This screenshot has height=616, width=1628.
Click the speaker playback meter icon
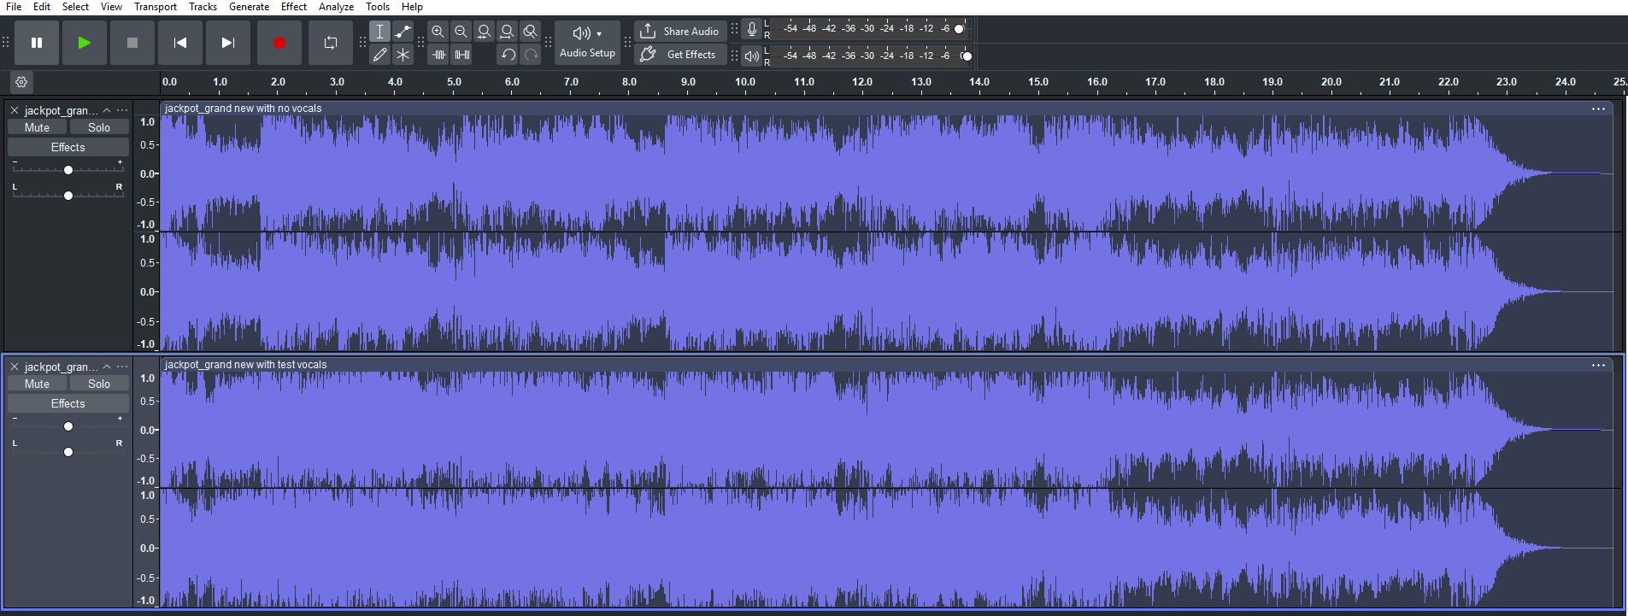[x=751, y=56]
